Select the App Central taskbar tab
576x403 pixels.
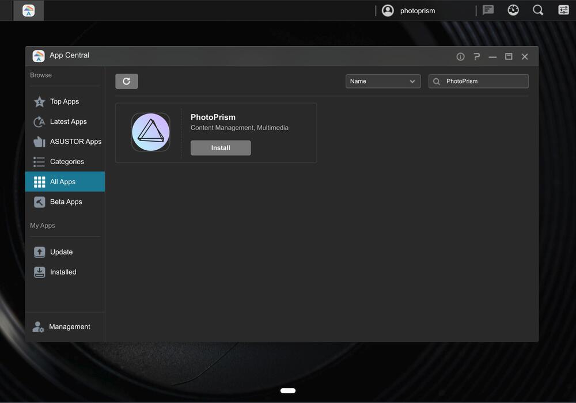tap(28, 10)
